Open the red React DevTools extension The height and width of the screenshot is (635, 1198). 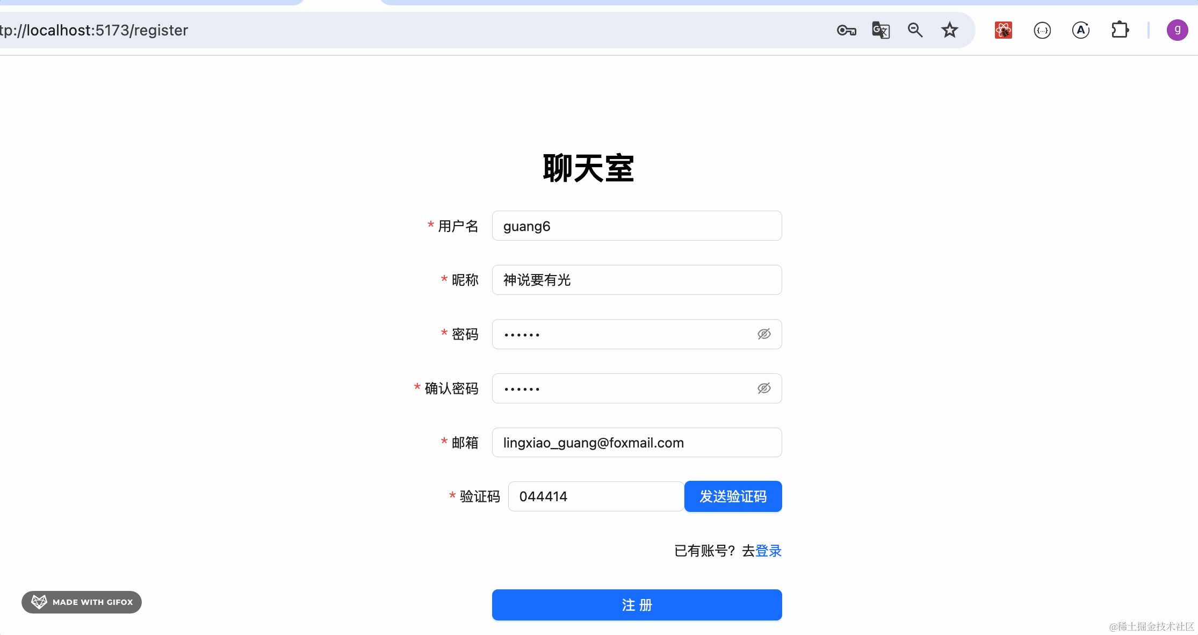[x=1003, y=30]
